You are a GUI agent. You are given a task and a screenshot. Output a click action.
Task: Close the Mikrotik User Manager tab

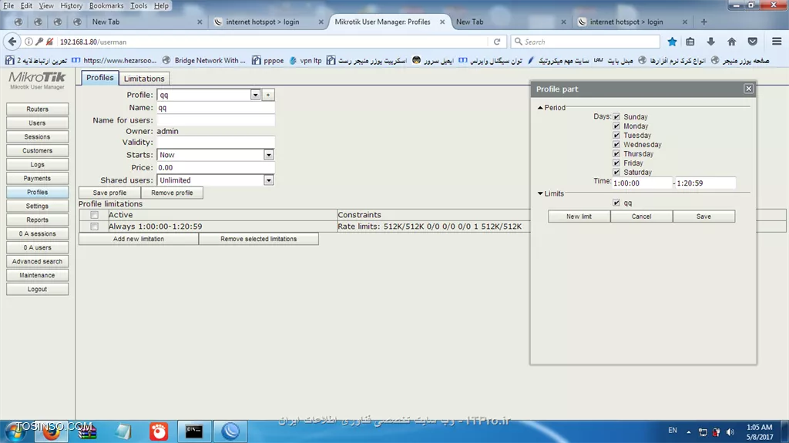point(442,22)
